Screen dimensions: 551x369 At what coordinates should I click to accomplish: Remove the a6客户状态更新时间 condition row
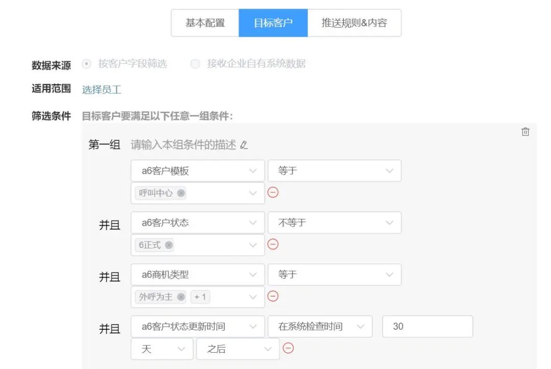[x=288, y=348]
